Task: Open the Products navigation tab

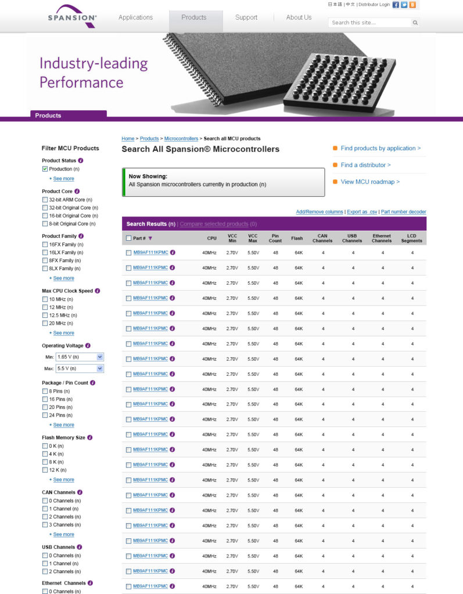Action: 194,17
